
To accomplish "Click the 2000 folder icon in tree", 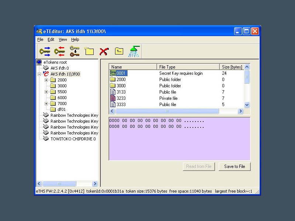I will tap(53, 80).
